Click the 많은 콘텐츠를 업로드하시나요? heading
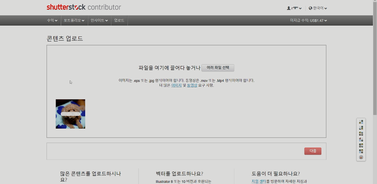 (90, 176)
